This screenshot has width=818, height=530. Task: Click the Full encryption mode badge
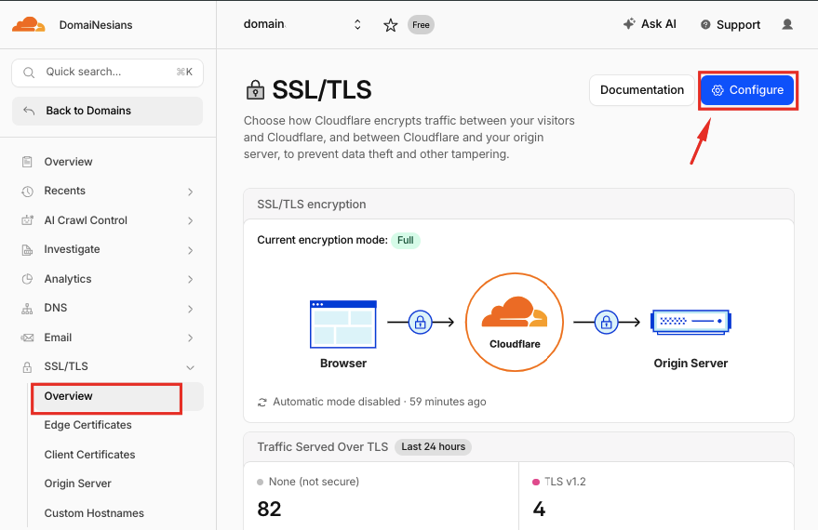point(406,240)
